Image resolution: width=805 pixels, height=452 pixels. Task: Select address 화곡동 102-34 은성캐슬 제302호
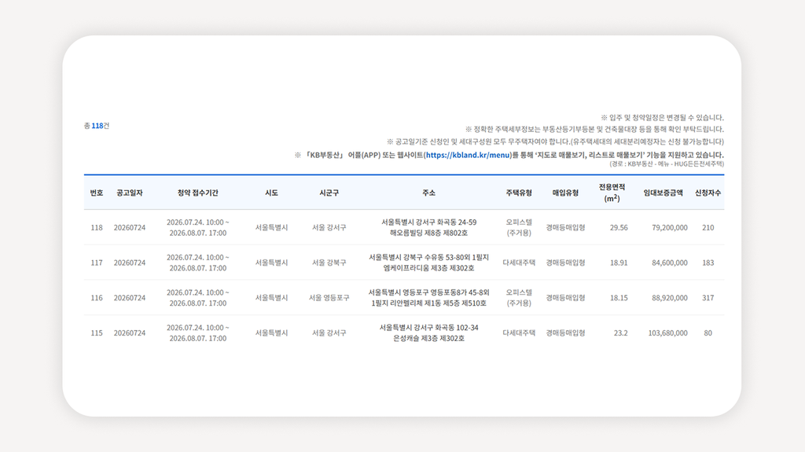point(428,333)
